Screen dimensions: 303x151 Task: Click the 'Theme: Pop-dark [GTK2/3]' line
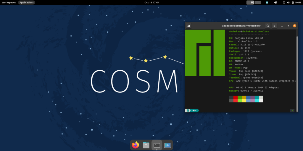pos(246,71)
